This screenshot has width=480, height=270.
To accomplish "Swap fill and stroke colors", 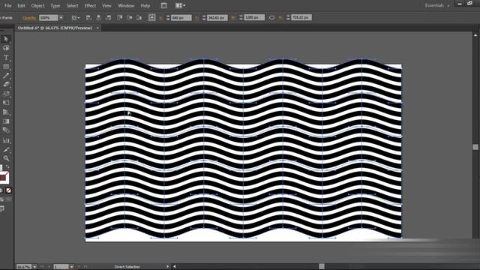I will click(7, 167).
